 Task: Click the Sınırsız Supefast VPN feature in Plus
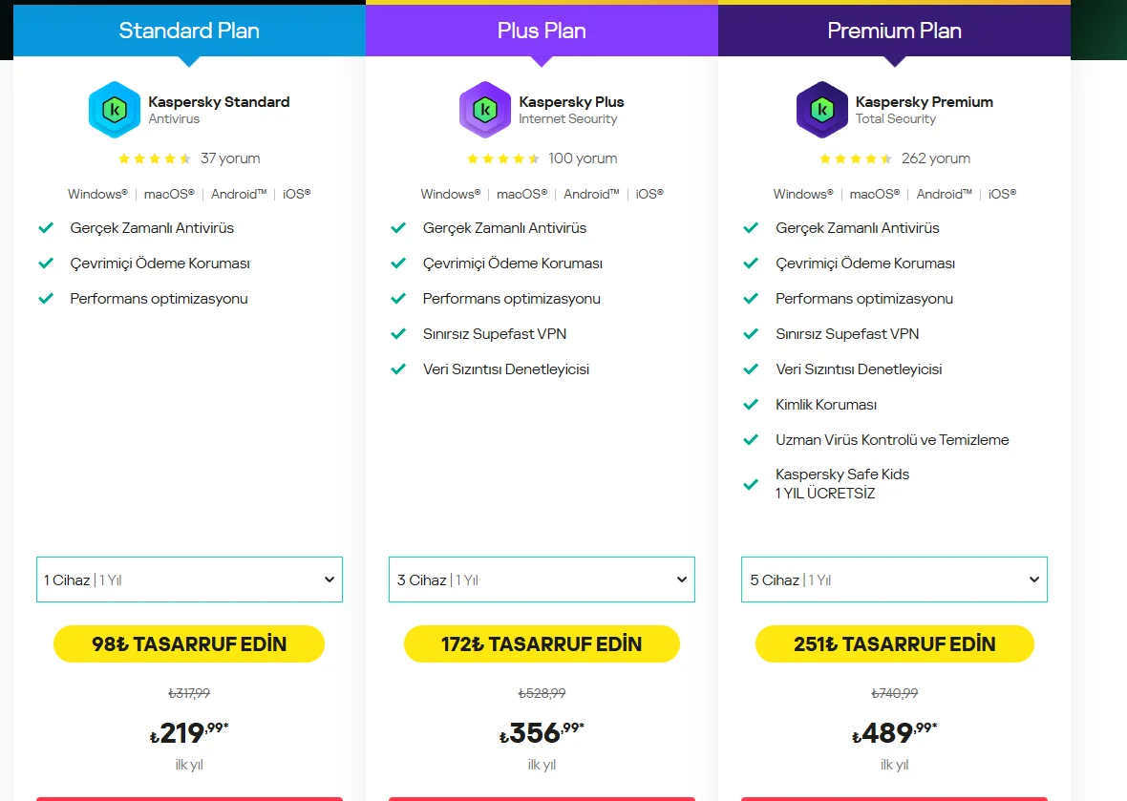click(495, 334)
